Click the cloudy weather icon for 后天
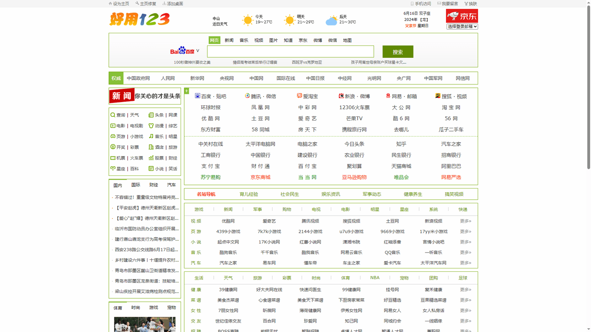This screenshot has width=591, height=332. pos(332,20)
